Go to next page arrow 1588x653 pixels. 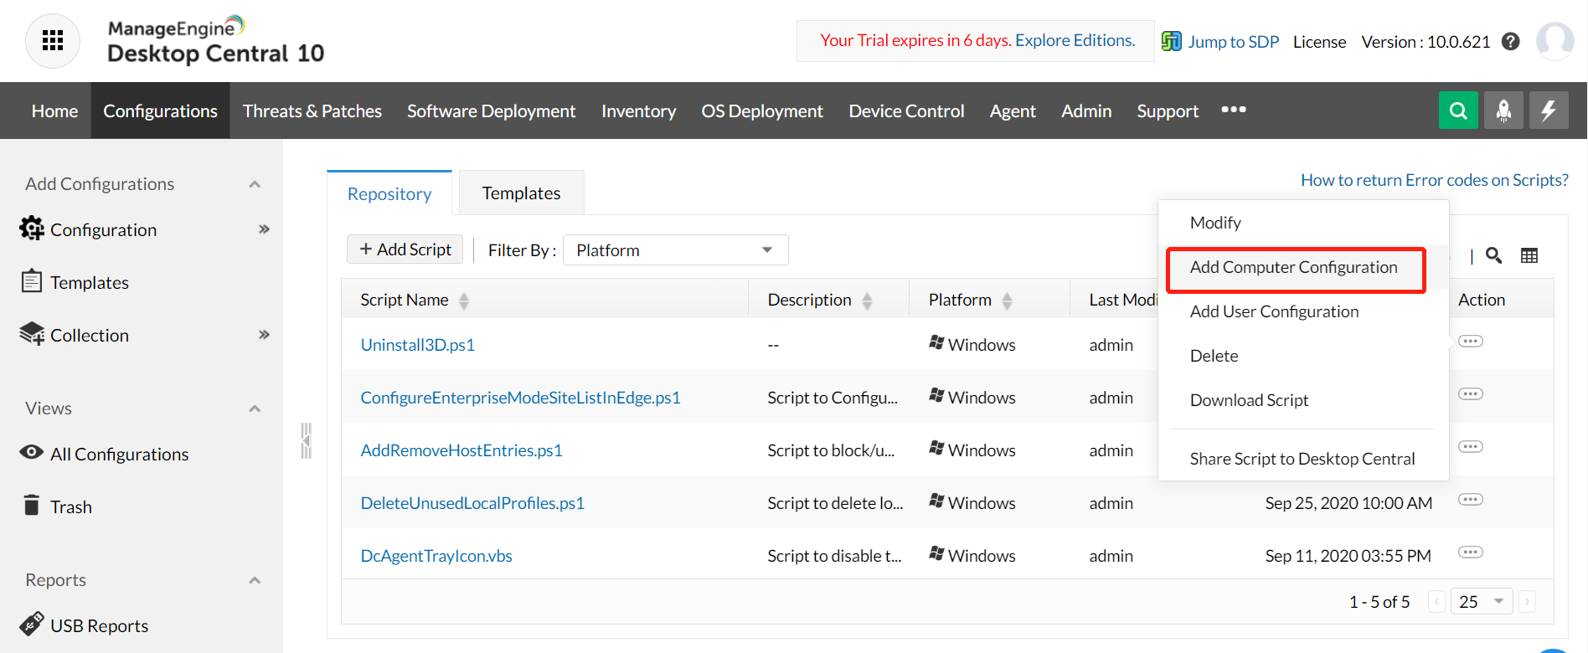(x=1527, y=602)
